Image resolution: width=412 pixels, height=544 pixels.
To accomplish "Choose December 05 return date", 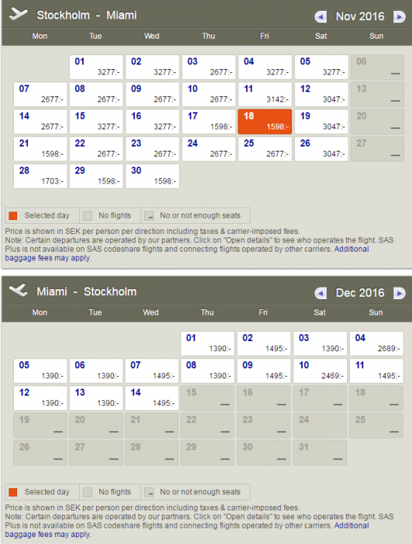I will click(x=40, y=371).
